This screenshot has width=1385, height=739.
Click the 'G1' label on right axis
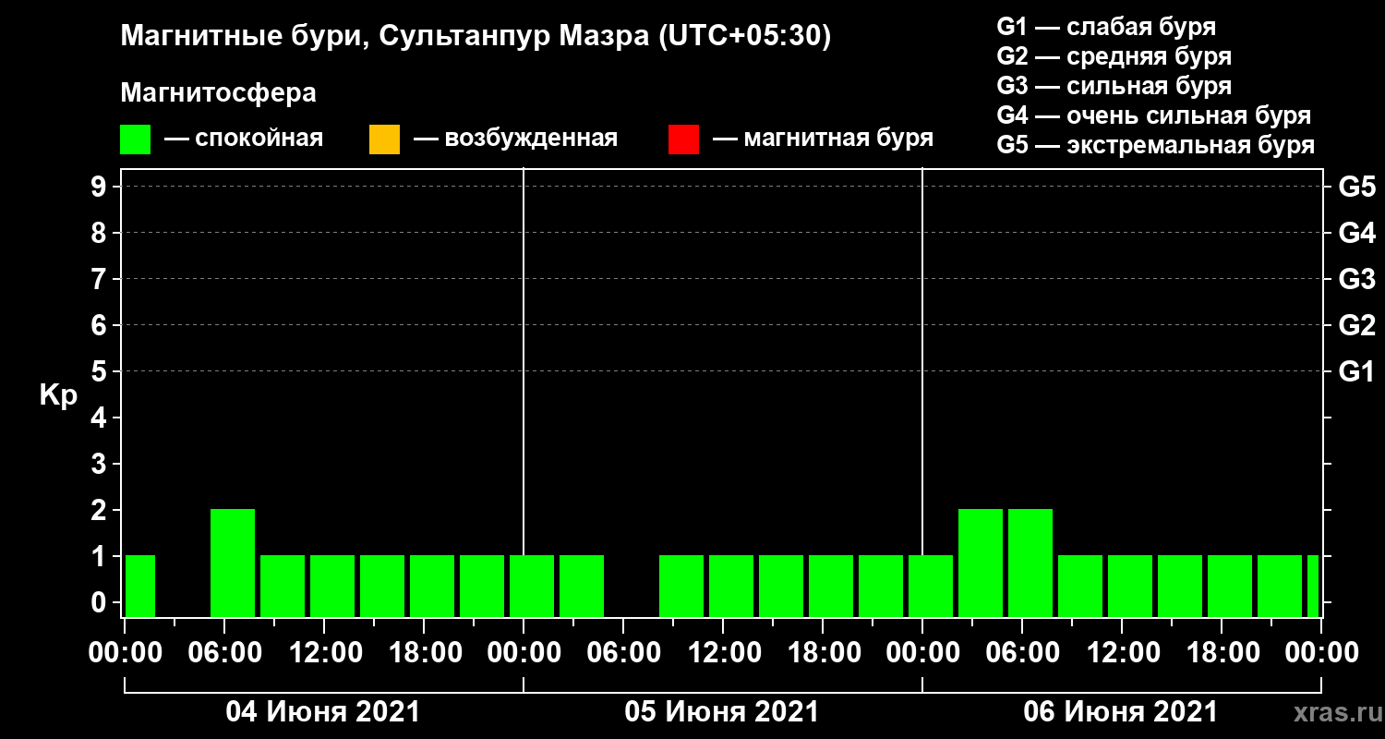pos(1356,371)
